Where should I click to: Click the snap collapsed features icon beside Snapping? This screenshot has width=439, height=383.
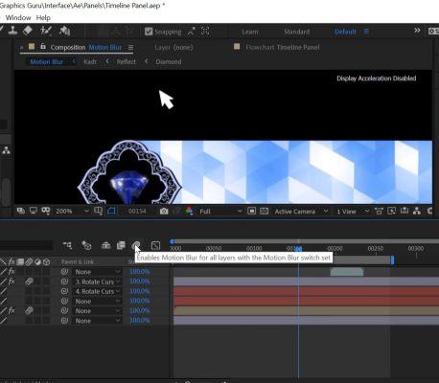click(x=191, y=32)
